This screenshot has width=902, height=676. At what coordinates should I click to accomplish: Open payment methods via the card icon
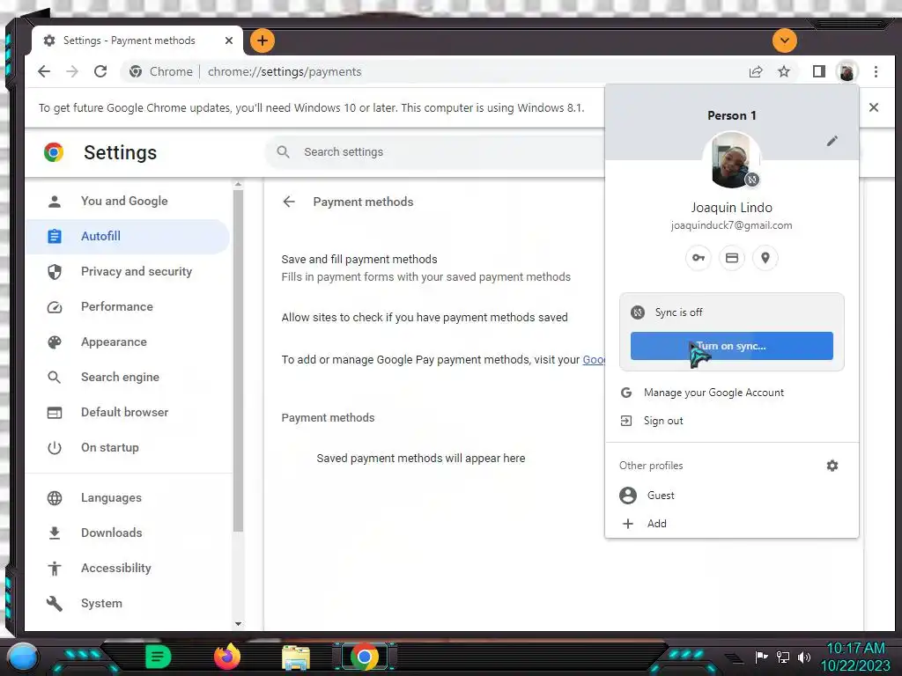tap(732, 258)
